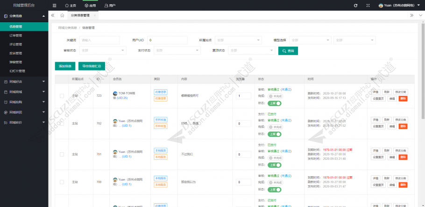Tick the checkbox for row ID 702

[x=62, y=123]
